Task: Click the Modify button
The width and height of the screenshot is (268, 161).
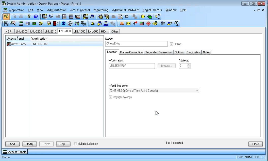Action: pos(29,144)
